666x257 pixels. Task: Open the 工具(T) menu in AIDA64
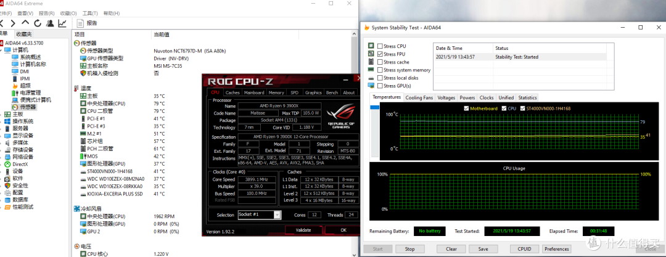89,14
